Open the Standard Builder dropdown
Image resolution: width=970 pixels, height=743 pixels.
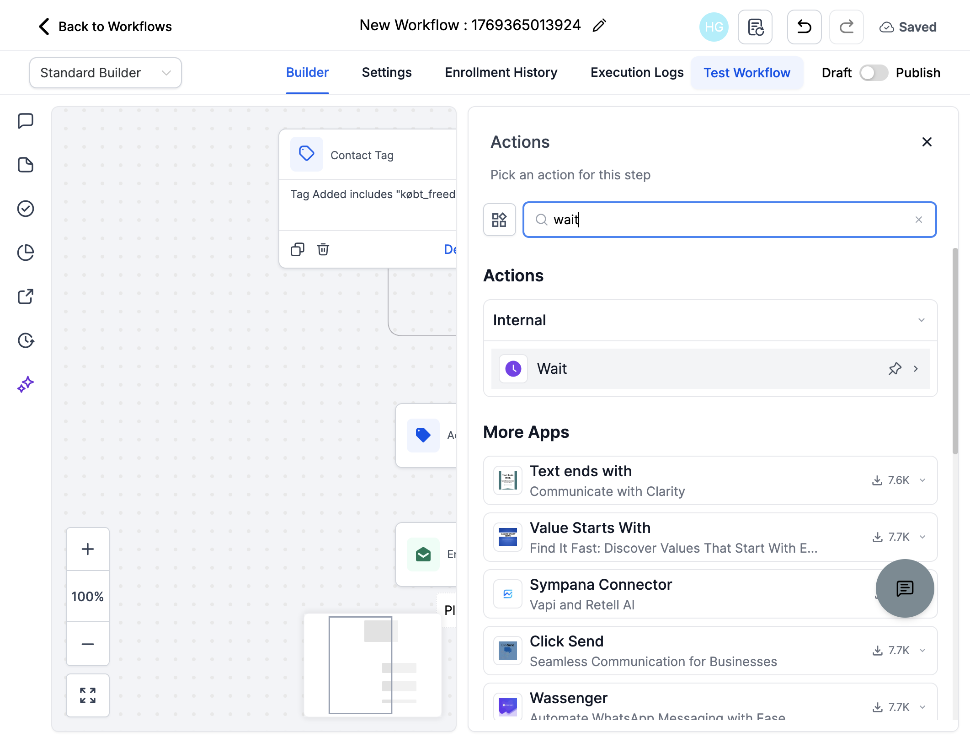(x=106, y=73)
